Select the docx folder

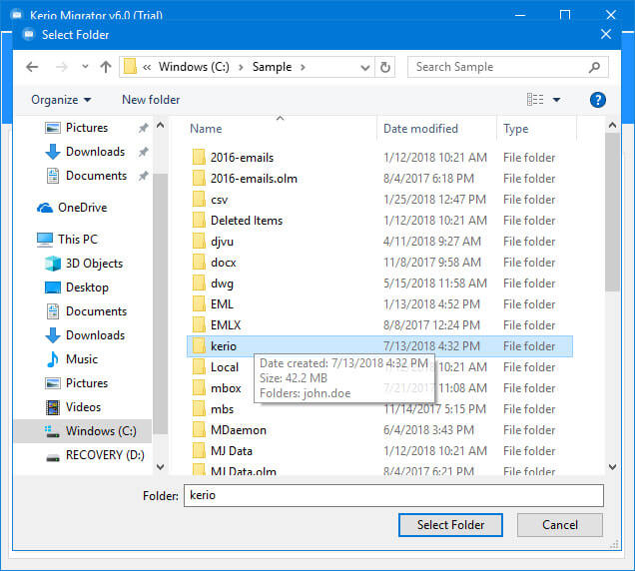pyautogui.click(x=223, y=263)
